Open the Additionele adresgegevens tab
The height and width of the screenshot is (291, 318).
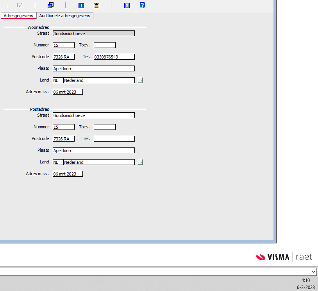click(65, 16)
